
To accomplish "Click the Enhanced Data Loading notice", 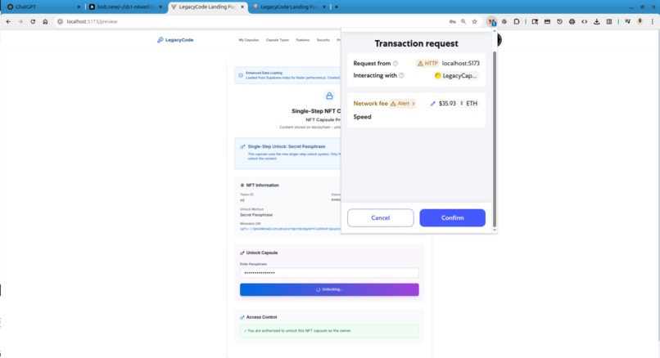I will pyautogui.click(x=287, y=75).
